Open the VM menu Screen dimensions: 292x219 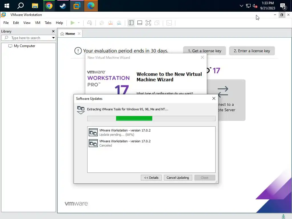tap(38, 23)
